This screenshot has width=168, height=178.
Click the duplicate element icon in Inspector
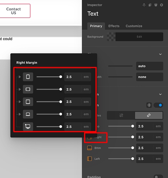150,5
